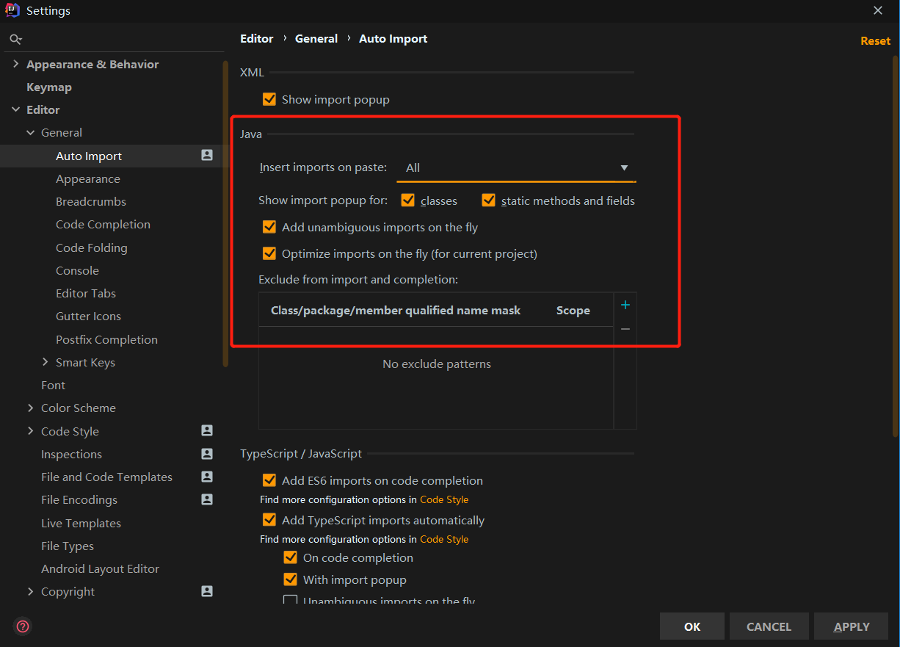The width and height of the screenshot is (900, 647).
Task: Click the profile icon beside Inspections
Action: pyautogui.click(x=207, y=454)
